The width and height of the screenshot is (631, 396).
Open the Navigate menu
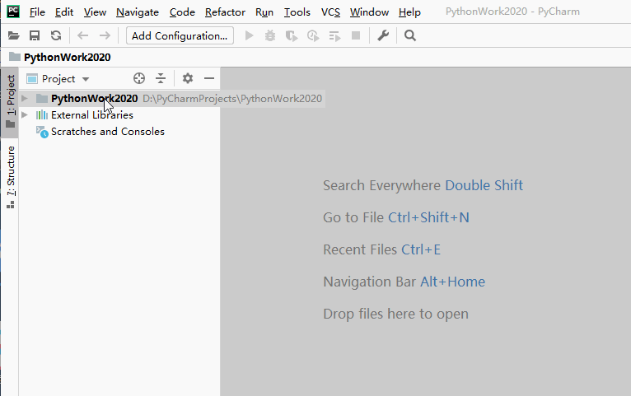pos(138,12)
